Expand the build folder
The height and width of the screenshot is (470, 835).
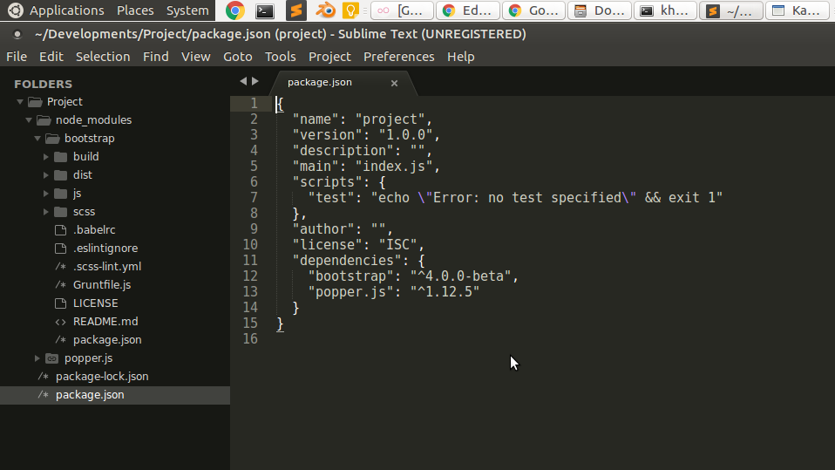point(46,157)
